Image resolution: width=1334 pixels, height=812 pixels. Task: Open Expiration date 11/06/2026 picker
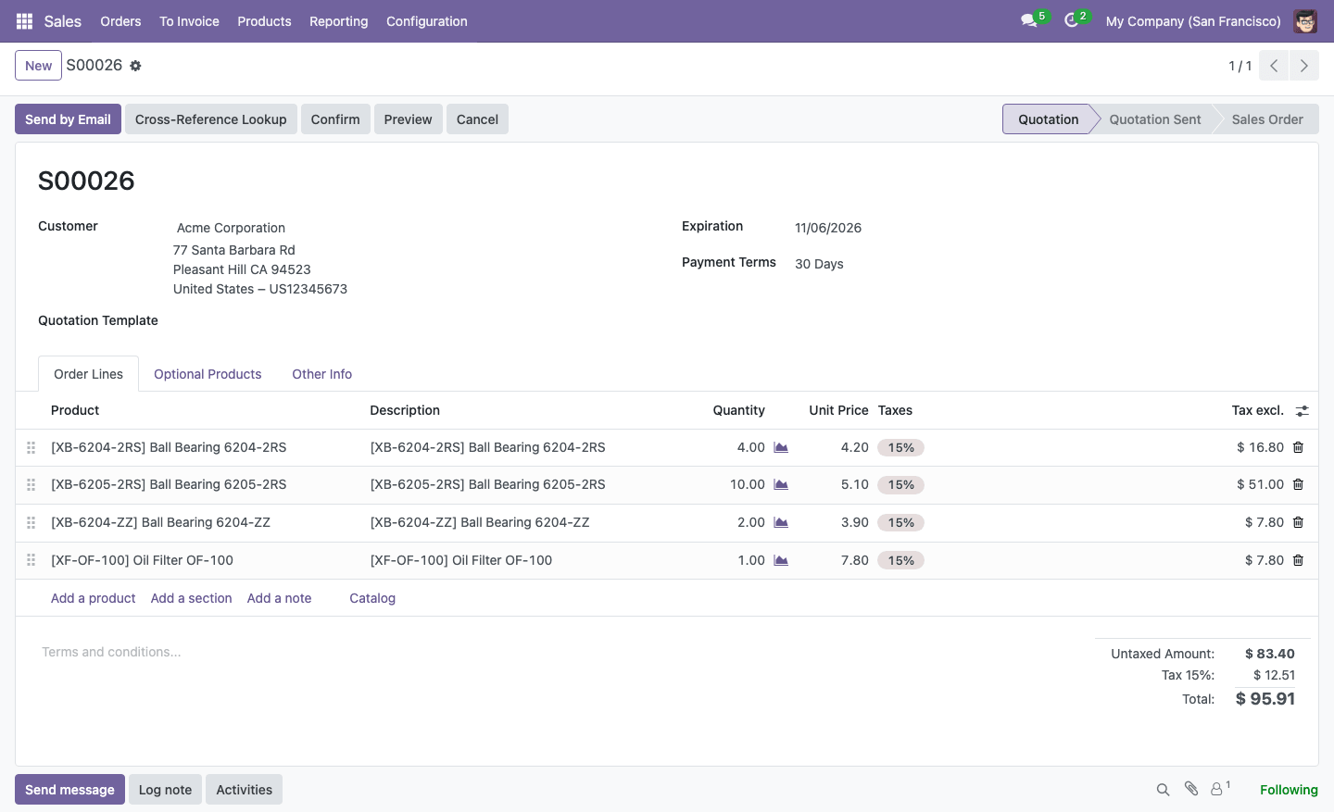pyautogui.click(x=828, y=228)
